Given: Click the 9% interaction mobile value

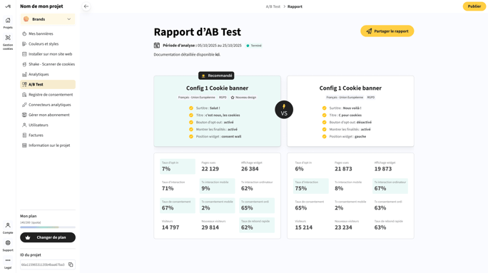Looking at the screenshot, I should click(x=205, y=188).
